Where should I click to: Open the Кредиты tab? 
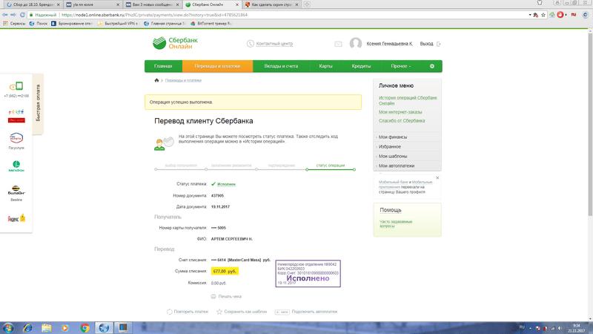[361, 66]
